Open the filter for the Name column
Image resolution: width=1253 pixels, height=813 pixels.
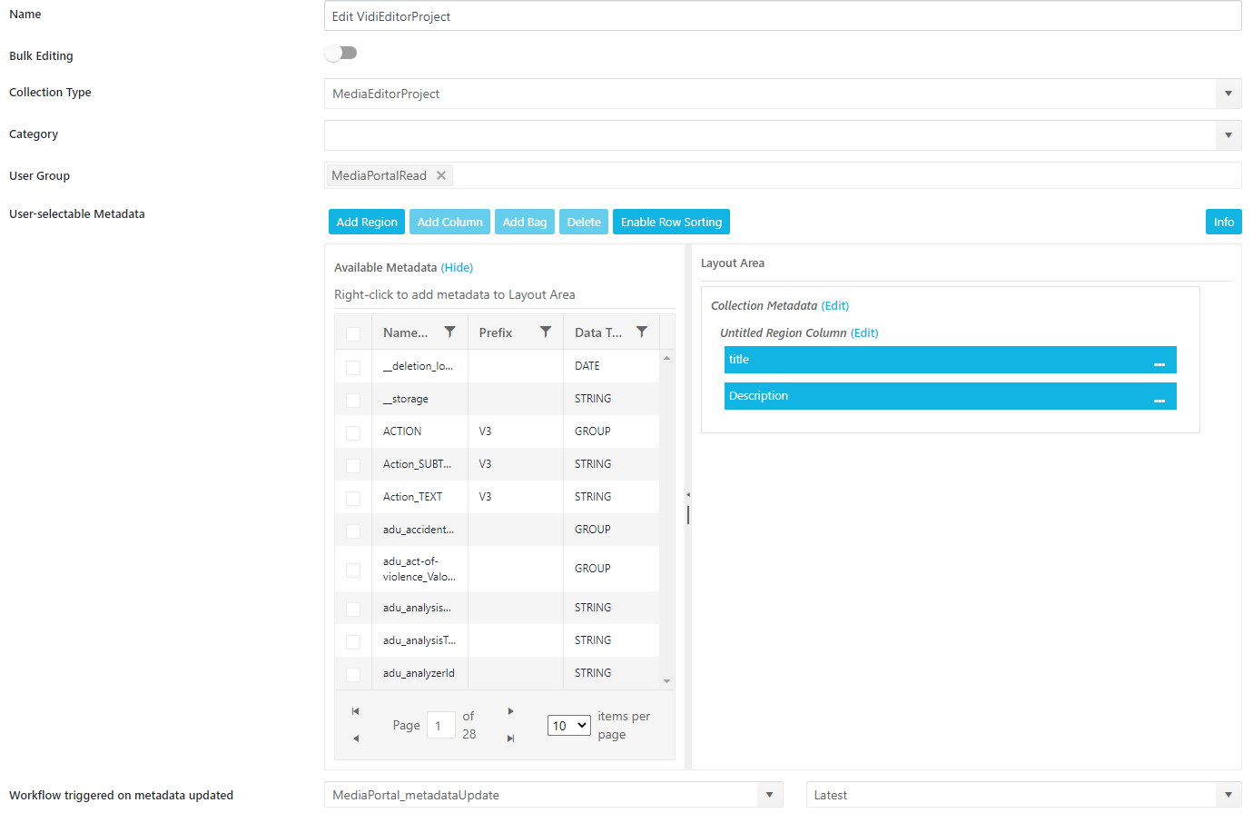tap(449, 332)
